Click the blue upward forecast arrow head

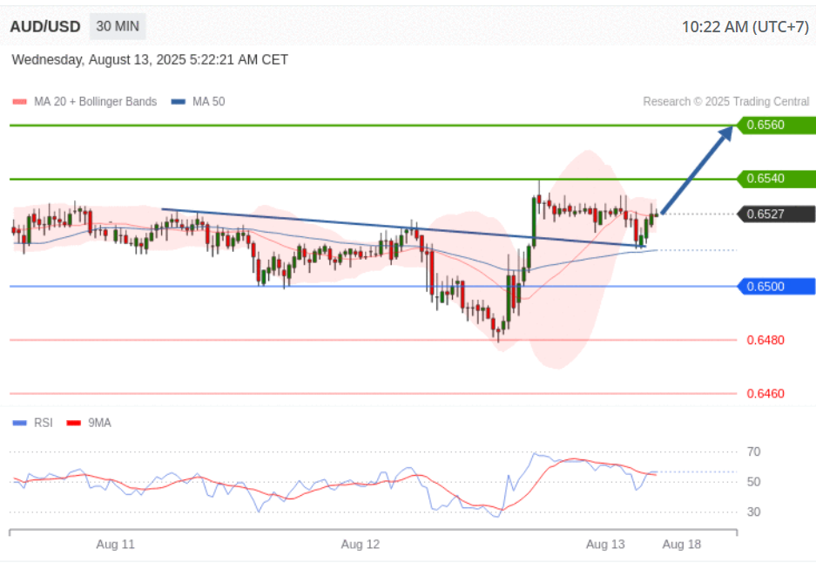[x=725, y=134]
